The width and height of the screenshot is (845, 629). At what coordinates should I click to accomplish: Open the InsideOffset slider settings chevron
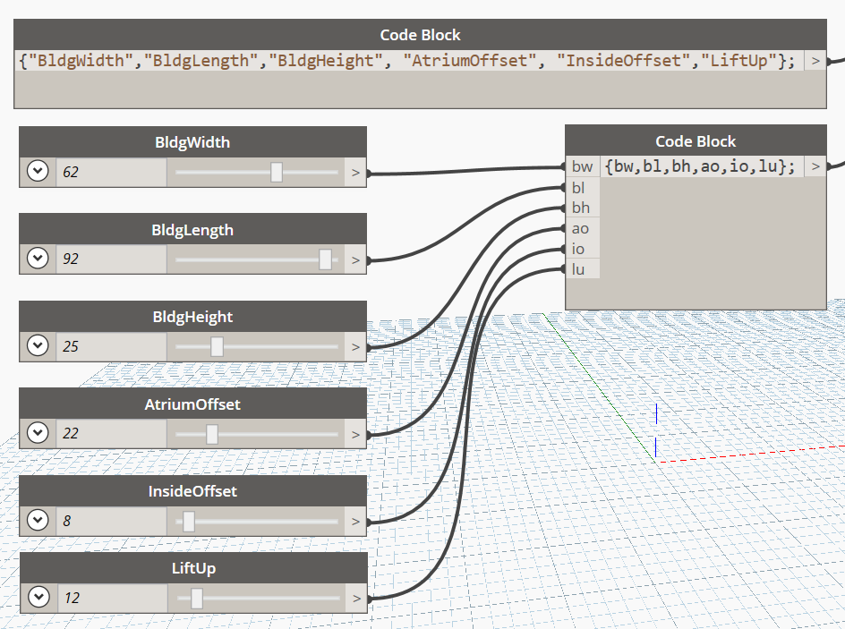pos(38,520)
